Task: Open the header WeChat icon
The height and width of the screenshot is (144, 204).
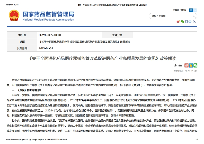Action: [x=182, y=22]
